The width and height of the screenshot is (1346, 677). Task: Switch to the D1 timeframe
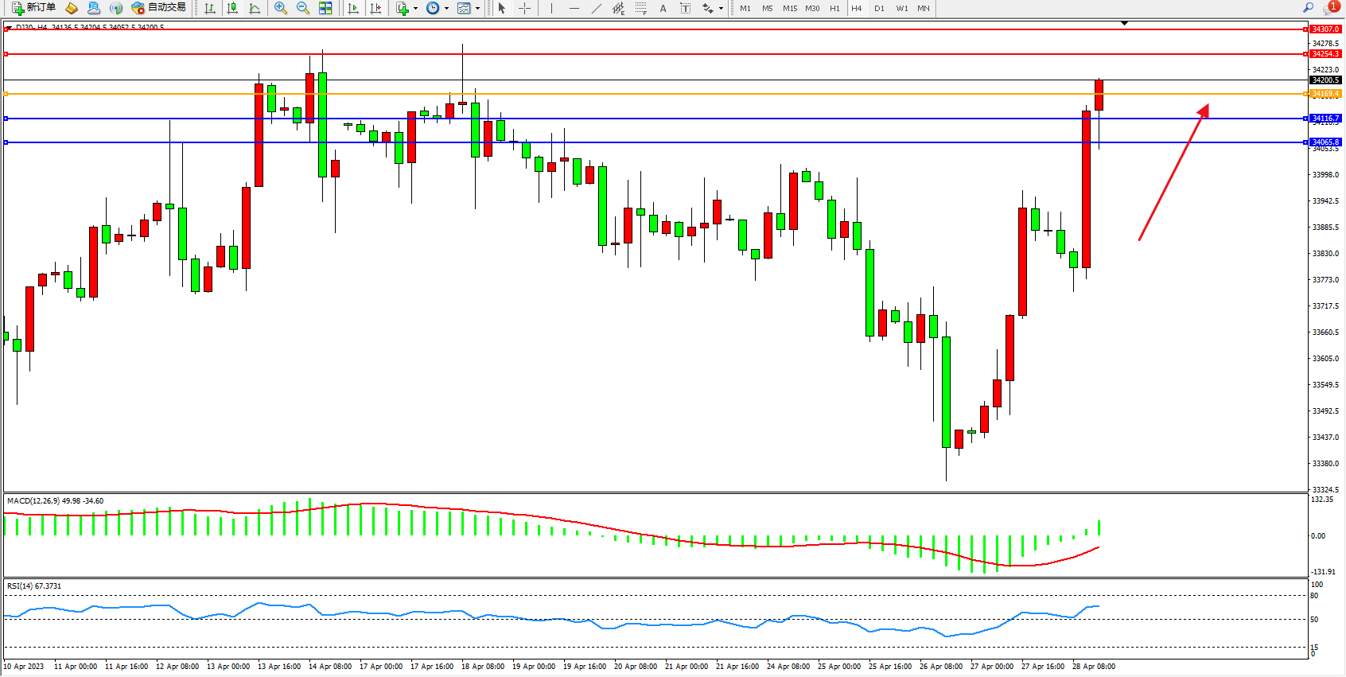tap(879, 8)
